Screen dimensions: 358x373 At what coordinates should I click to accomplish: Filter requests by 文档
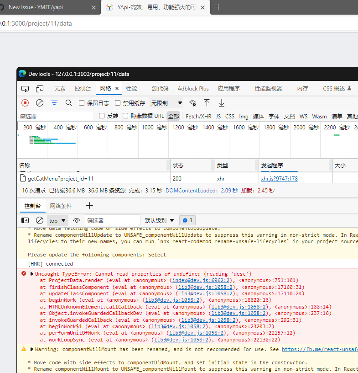pos(290,116)
